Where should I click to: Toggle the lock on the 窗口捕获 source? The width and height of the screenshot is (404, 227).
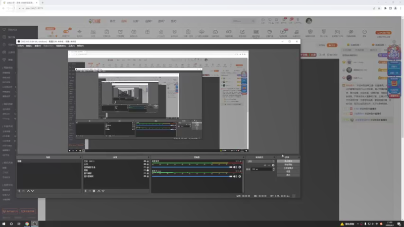coord(147,173)
